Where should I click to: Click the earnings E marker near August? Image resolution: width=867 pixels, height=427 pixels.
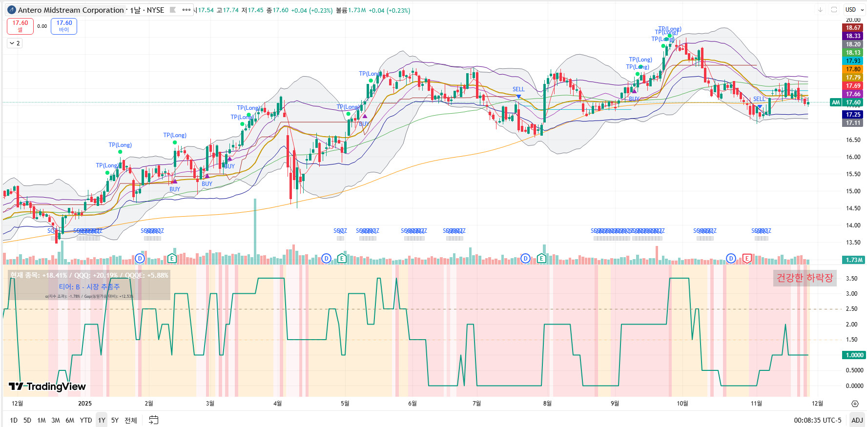pyautogui.click(x=541, y=258)
